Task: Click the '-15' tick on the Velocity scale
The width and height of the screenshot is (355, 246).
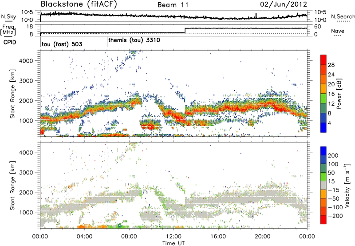Action: coord(334,190)
